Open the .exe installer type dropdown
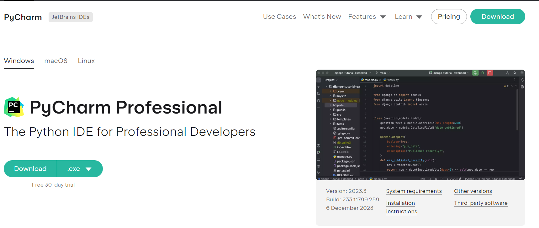Screen dimensions: 539x228 [80, 169]
